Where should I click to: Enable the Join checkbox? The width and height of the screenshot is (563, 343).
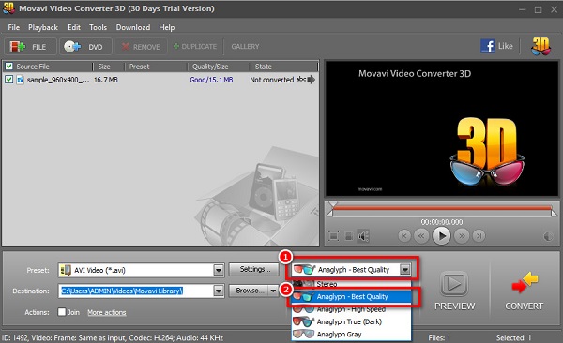coord(62,312)
